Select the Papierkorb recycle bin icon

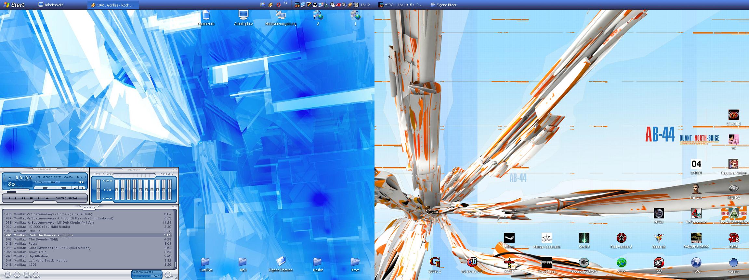tap(206, 16)
